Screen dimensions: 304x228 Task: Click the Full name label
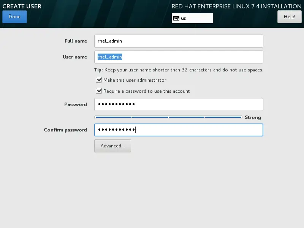click(x=76, y=41)
